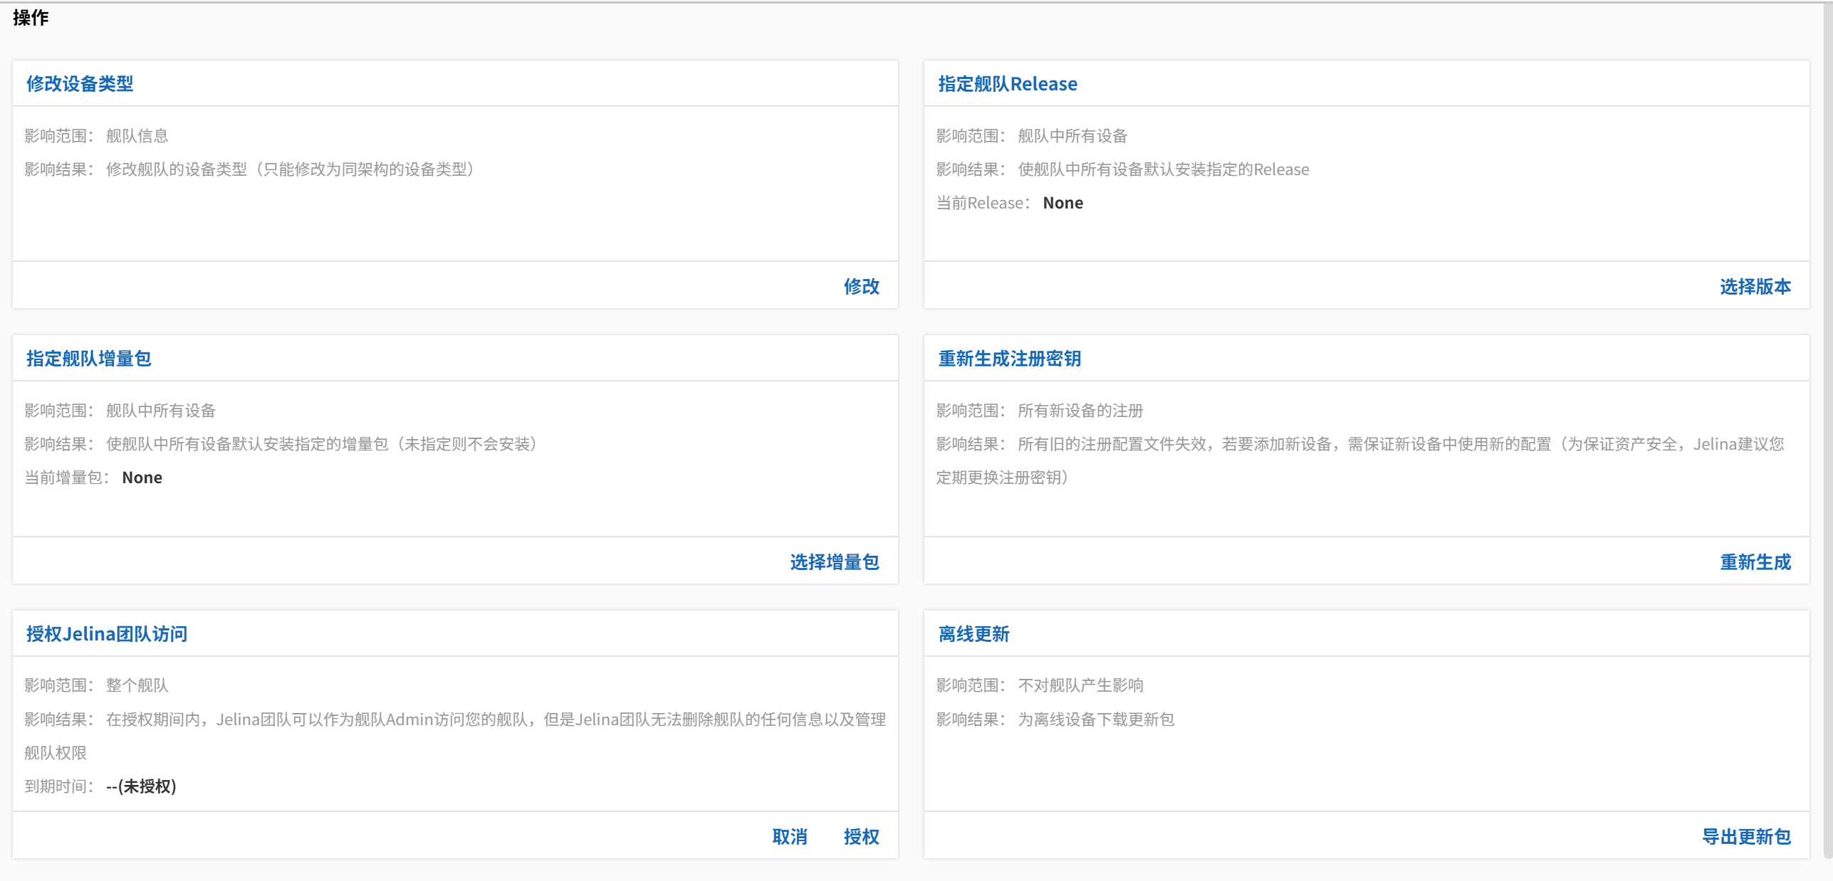This screenshot has width=1833, height=881.
Task: Click the current 增量包 value None
Action: (x=142, y=478)
